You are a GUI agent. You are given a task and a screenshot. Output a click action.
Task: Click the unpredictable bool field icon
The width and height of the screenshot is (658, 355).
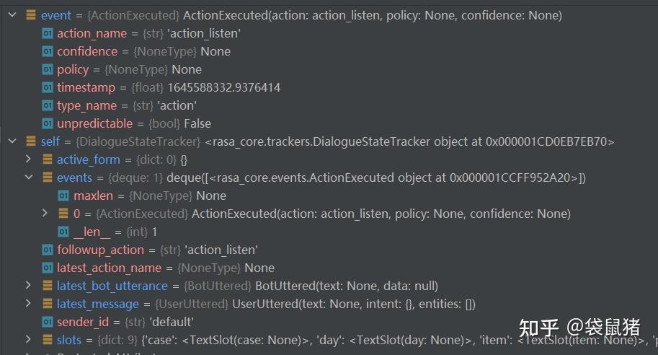coord(48,123)
